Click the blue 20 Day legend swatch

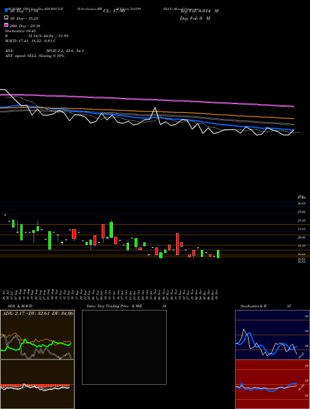6,11
